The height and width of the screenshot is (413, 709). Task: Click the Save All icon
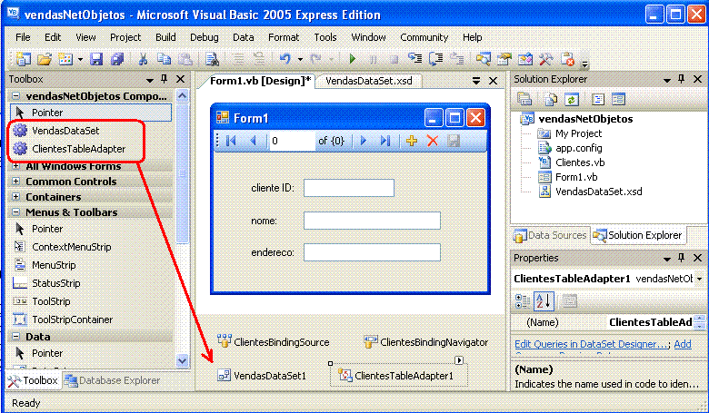point(117,59)
